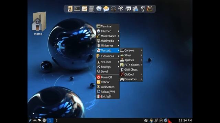Viewport: 220px width, 123px height.
Task: Switch to virtual desktop 1
Action: [x=50, y=120]
